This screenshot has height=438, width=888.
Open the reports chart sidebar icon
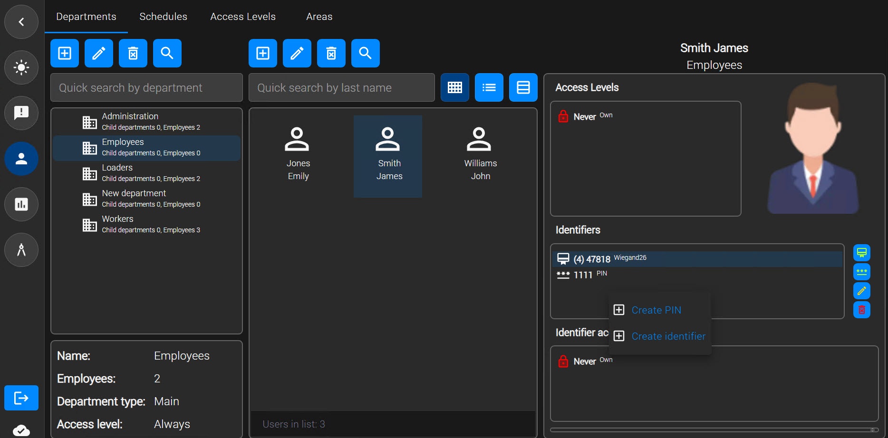[x=21, y=204]
